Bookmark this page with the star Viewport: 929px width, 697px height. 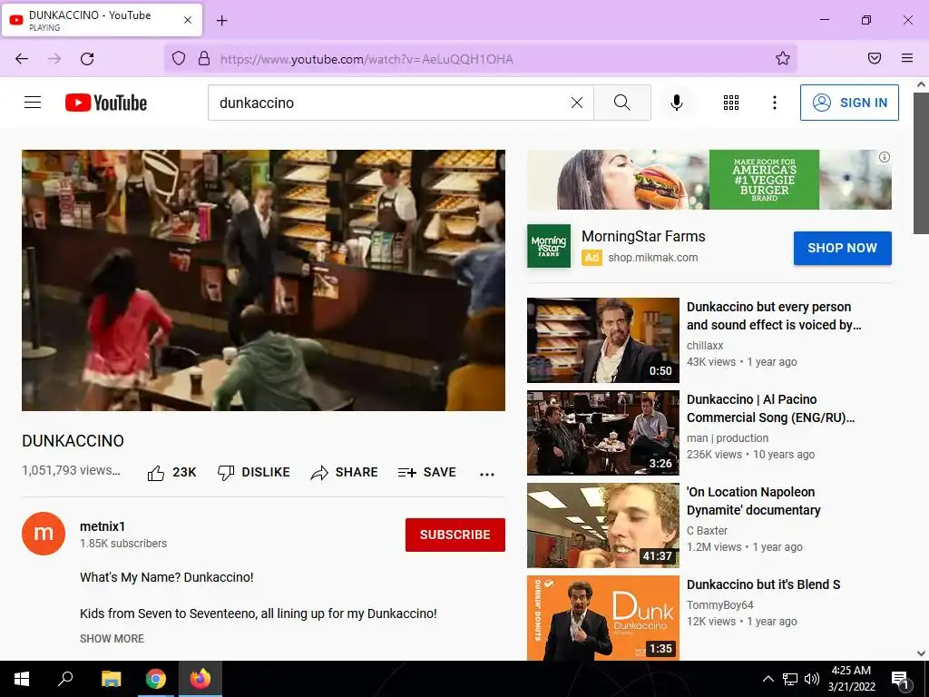(x=783, y=58)
